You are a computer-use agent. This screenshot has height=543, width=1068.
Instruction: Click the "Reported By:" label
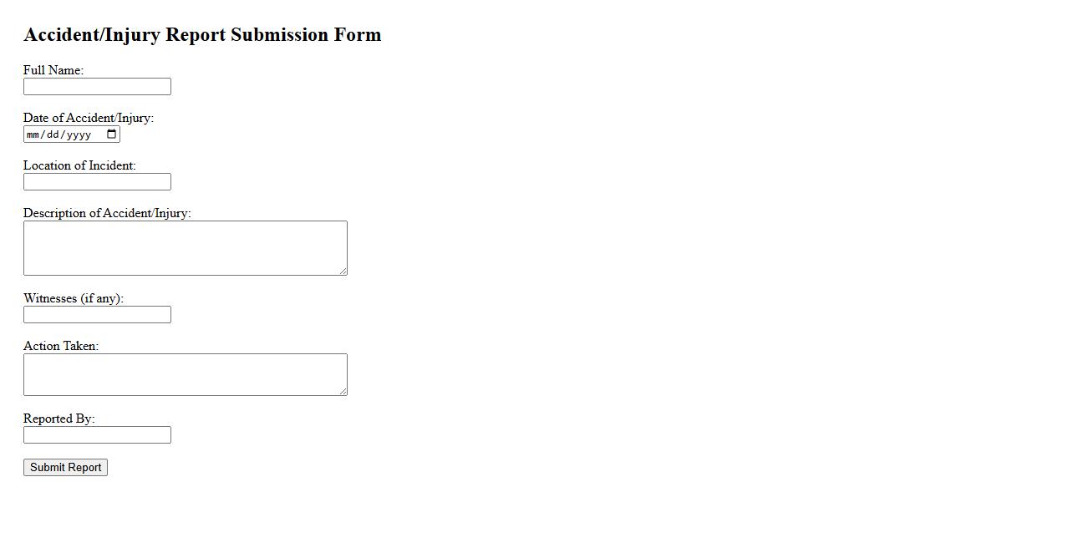pos(59,419)
